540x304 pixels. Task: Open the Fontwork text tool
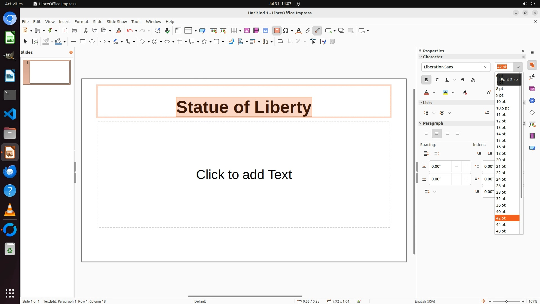pos(299,31)
